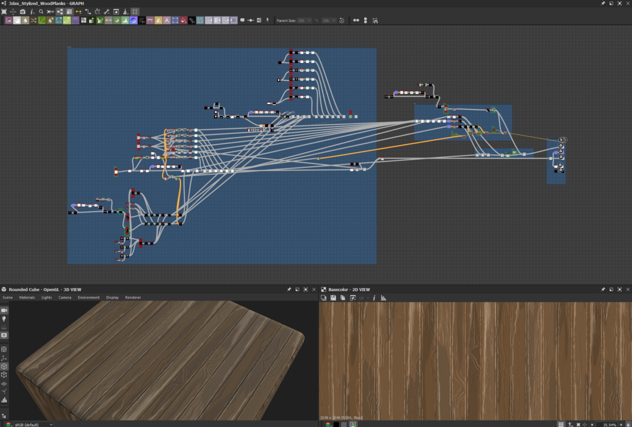Copy image to clipboard in 2D view
The width and height of the screenshot is (632, 427).
point(343,298)
